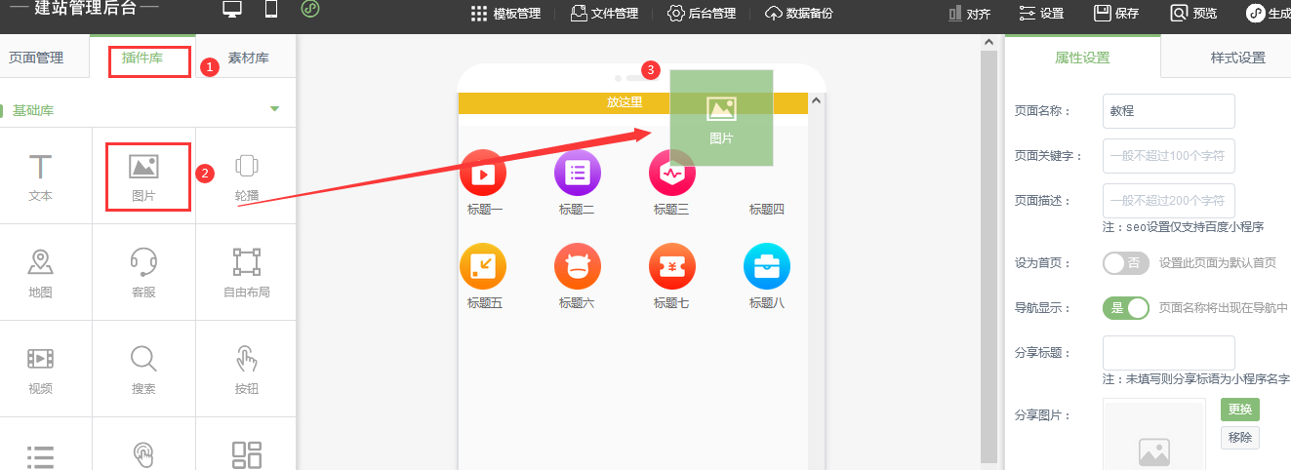Select the 文本 text plugin icon
The image size is (1291, 470).
point(41,176)
